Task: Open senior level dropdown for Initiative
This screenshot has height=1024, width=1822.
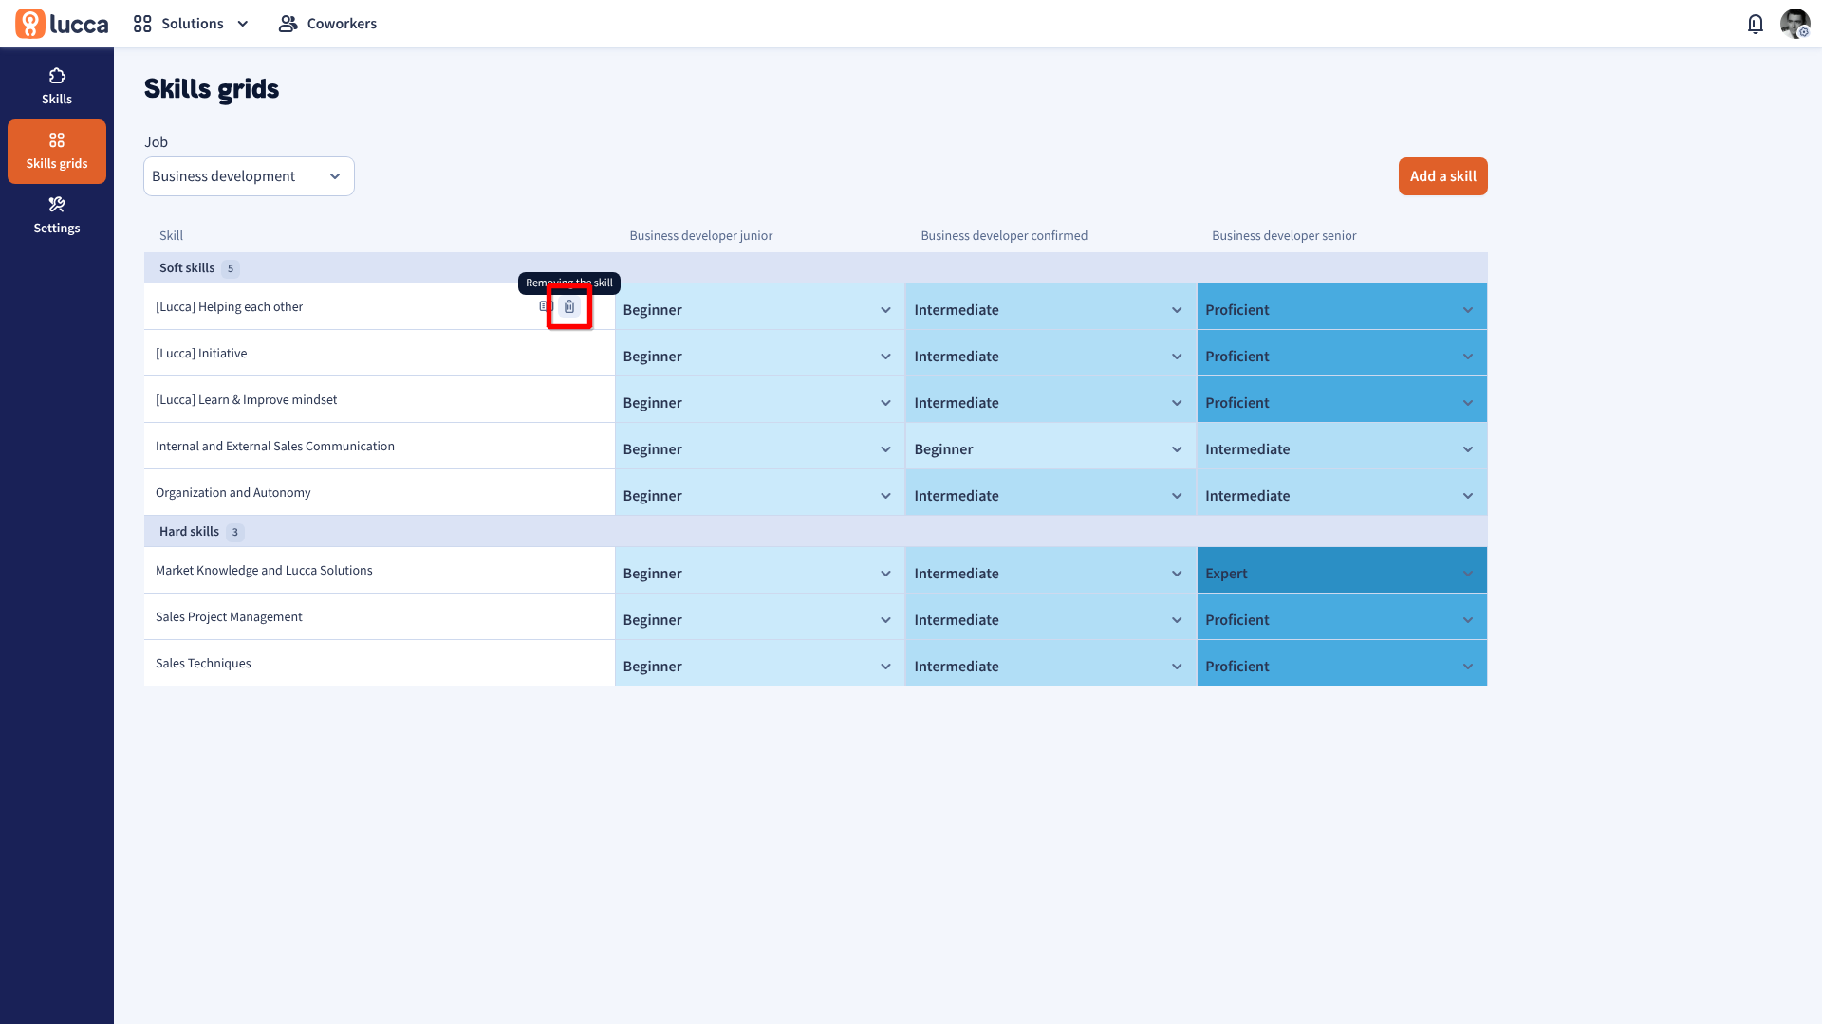Action: pyautogui.click(x=1342, y=354)
